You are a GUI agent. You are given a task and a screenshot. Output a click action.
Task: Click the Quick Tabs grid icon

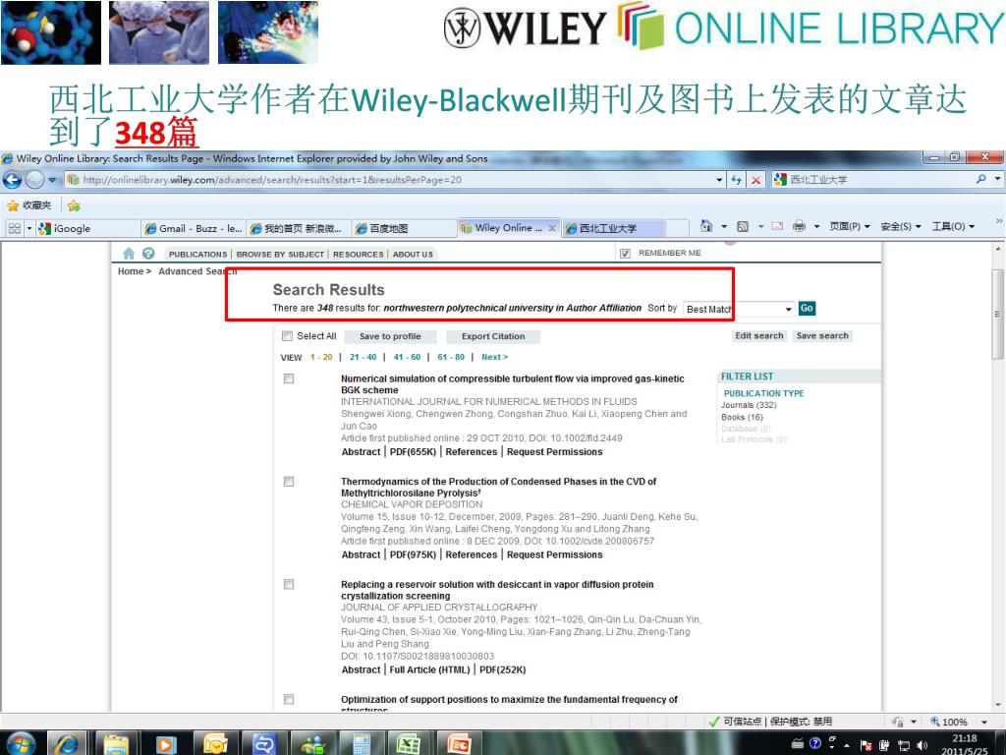pyautogui.click(x=15, y=228)
